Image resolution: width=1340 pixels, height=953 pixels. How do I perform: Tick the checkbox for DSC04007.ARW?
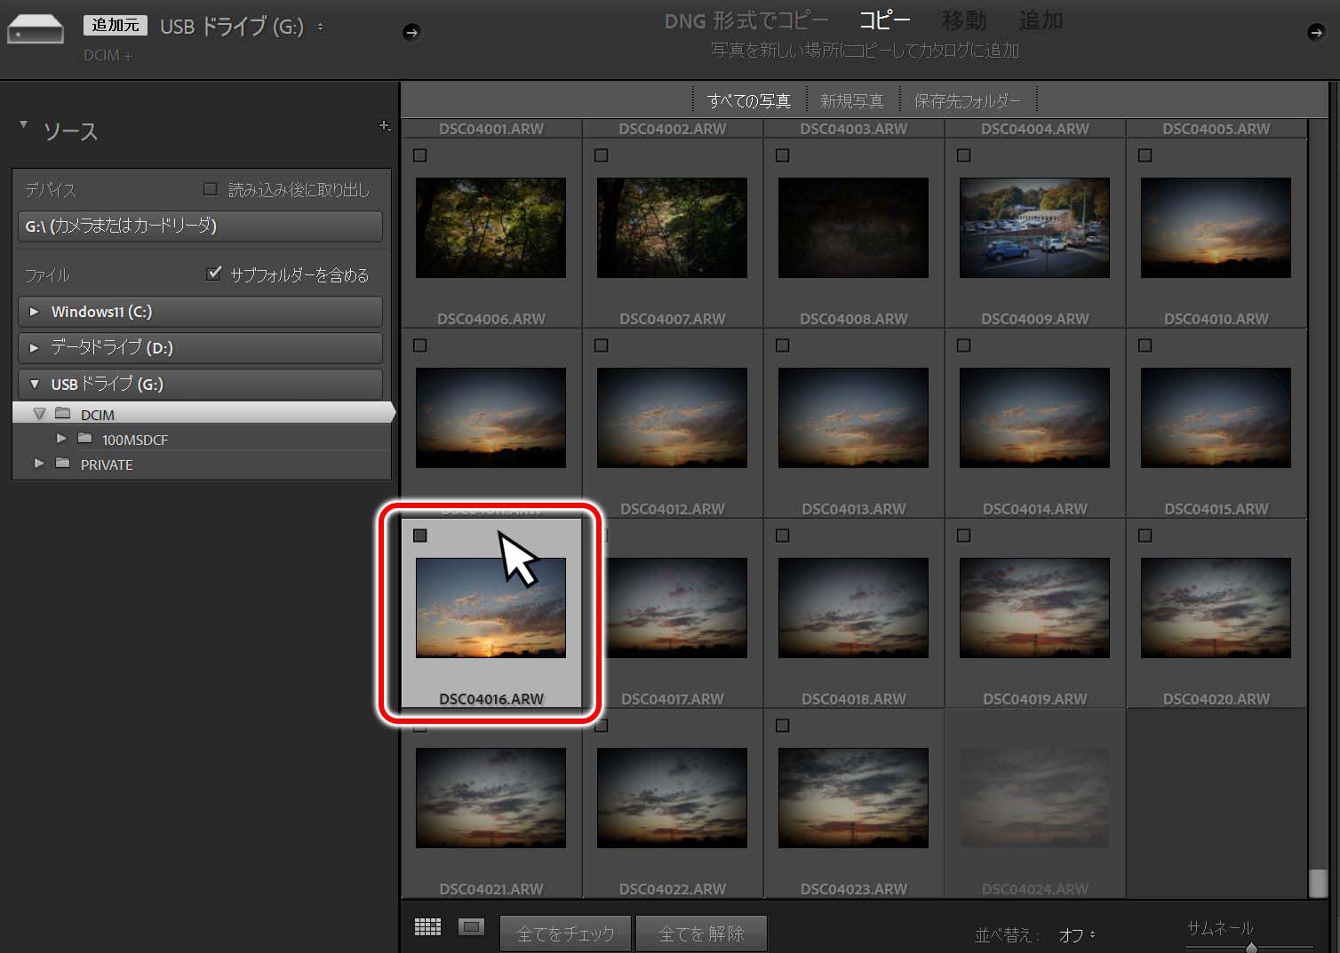[602, 155]
